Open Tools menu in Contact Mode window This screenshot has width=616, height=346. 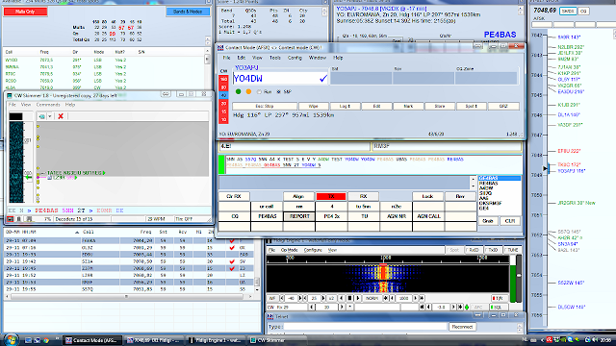point(275,58)
